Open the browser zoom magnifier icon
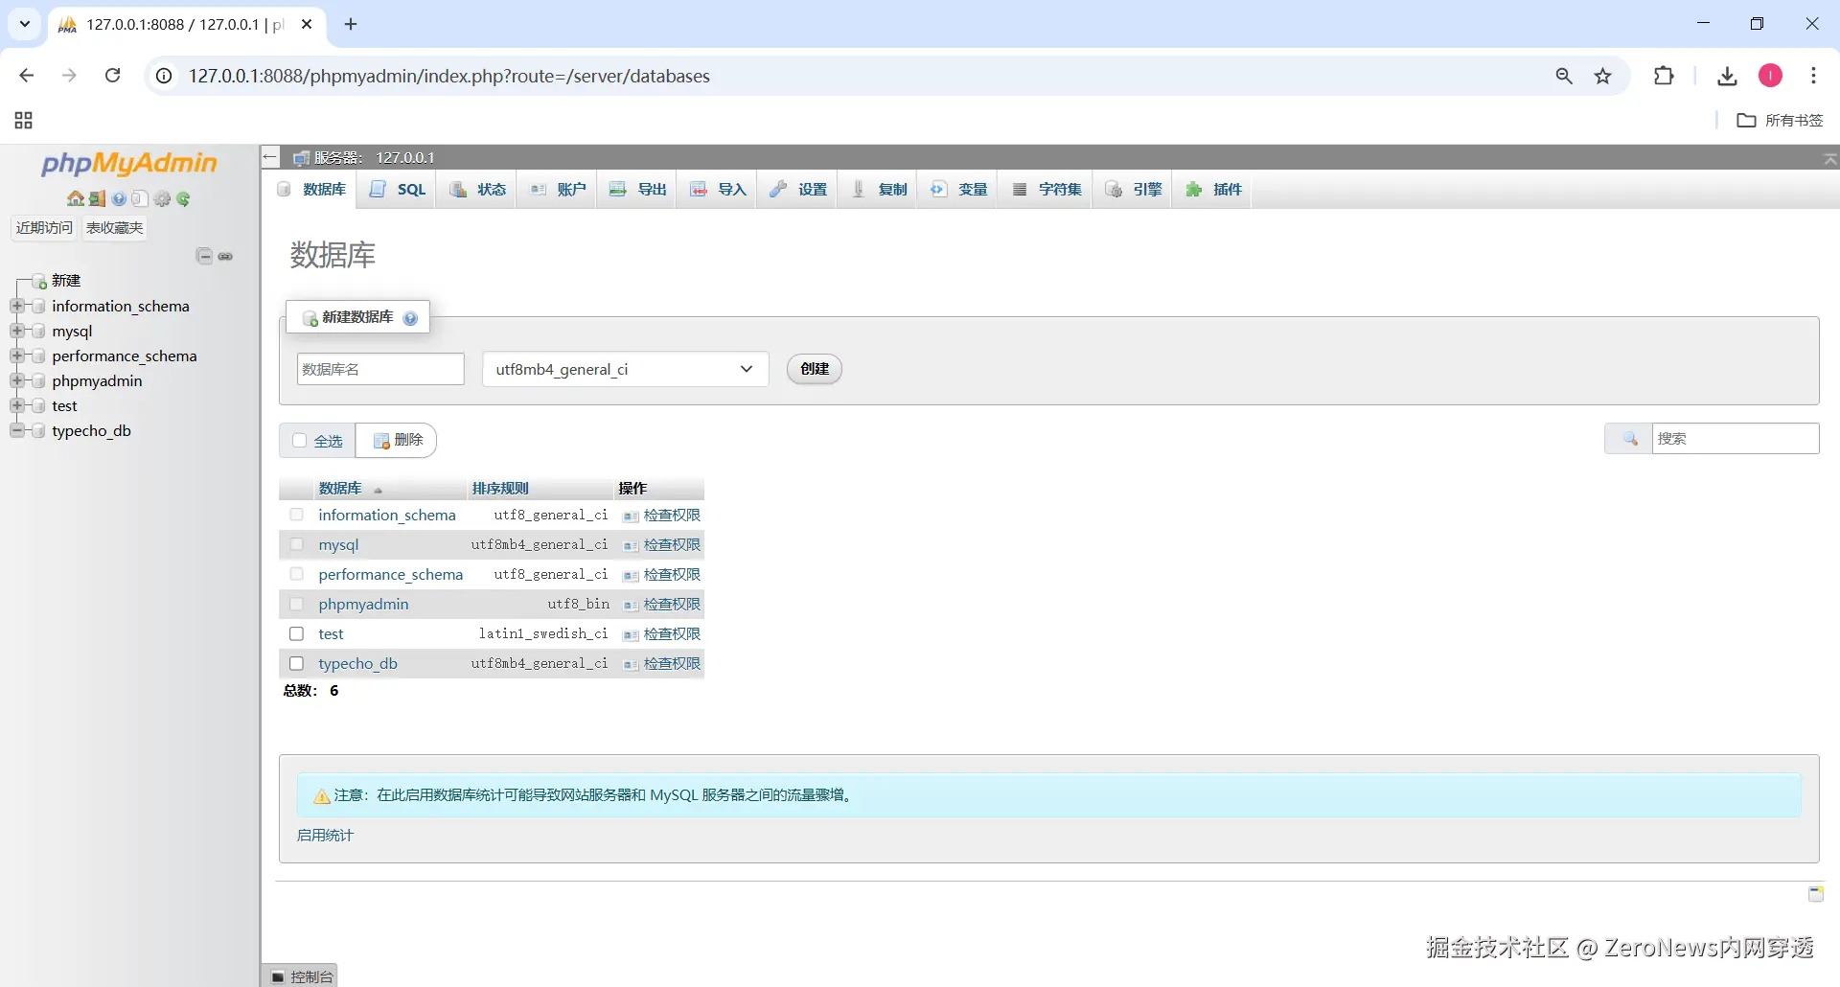 tap(1564, 76)
